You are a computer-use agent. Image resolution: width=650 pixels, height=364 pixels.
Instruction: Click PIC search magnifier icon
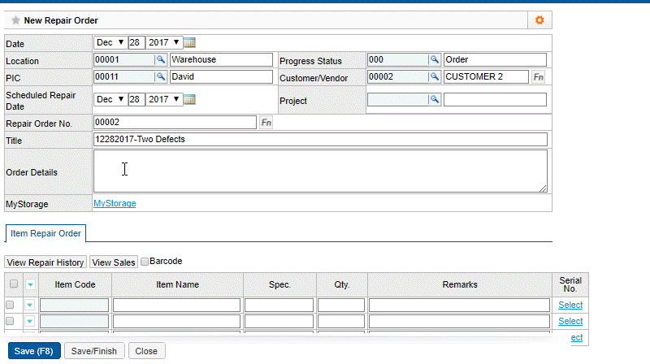tap(160, 76)
